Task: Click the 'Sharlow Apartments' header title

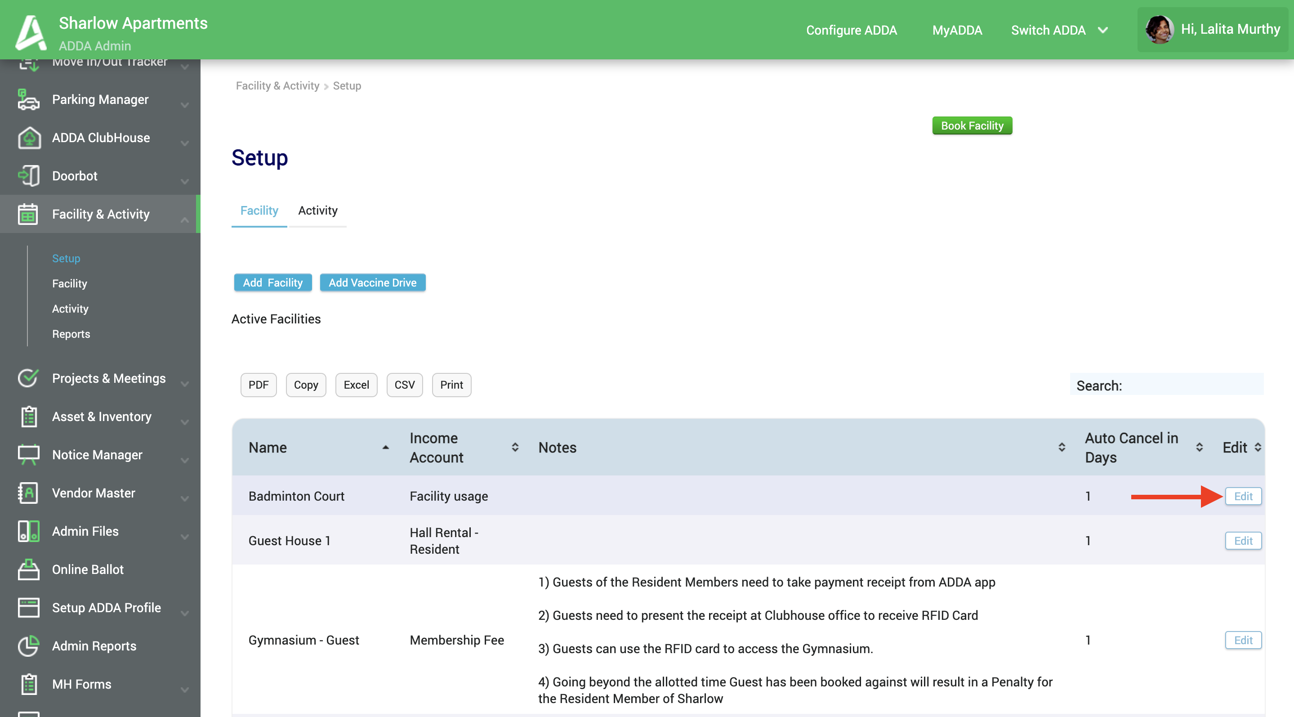Action: (133, 23)
